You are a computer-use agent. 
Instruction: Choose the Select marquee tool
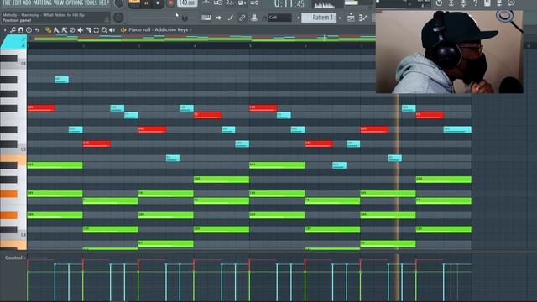pyautogui.click(x=96, y=30)
